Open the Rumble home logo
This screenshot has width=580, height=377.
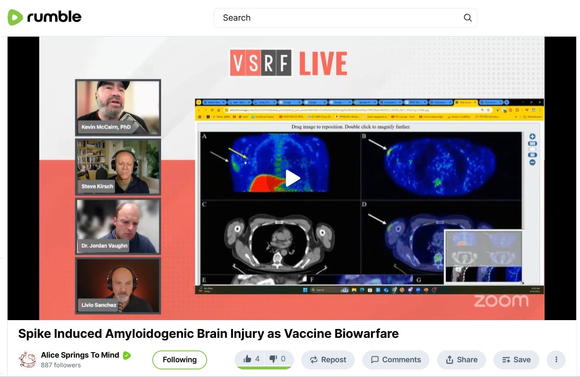(44, 17)
